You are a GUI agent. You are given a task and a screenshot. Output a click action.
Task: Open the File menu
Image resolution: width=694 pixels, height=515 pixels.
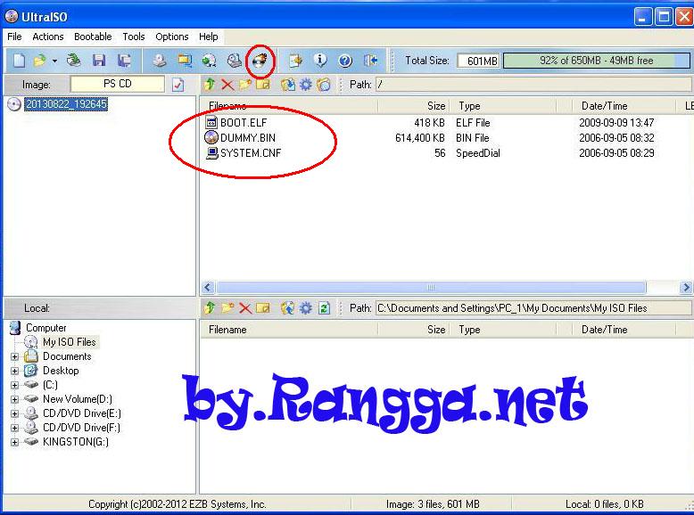pyautogui.click(x=14, y=37)
